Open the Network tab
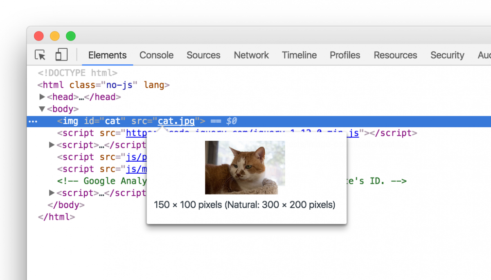Image resolution: width=491 pixels, height=280 pixels. [x=251, y=55]
